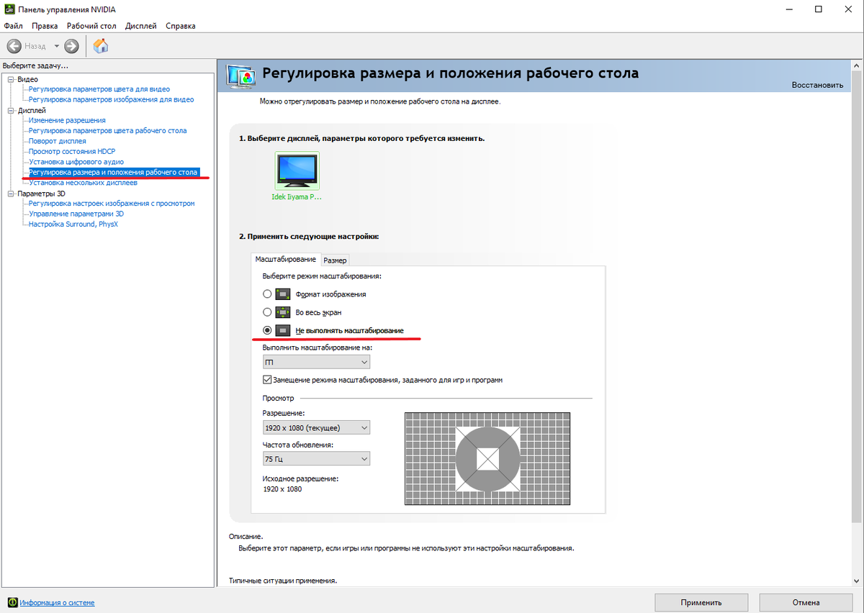The width and height of the screenshot is (864, 613).
Task: Open Регулировка параметров изображения для видео
Action: pyautogui.click(x=111, y=99)
